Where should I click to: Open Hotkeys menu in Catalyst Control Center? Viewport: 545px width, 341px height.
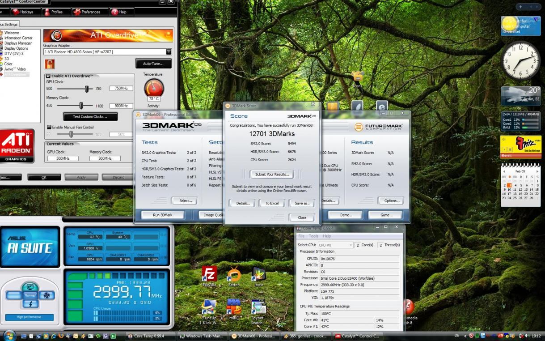(27, 12)
